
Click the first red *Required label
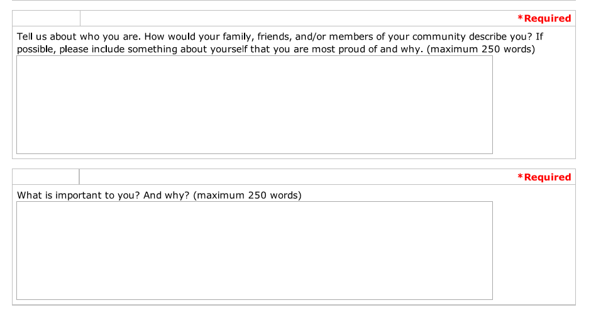544,18
